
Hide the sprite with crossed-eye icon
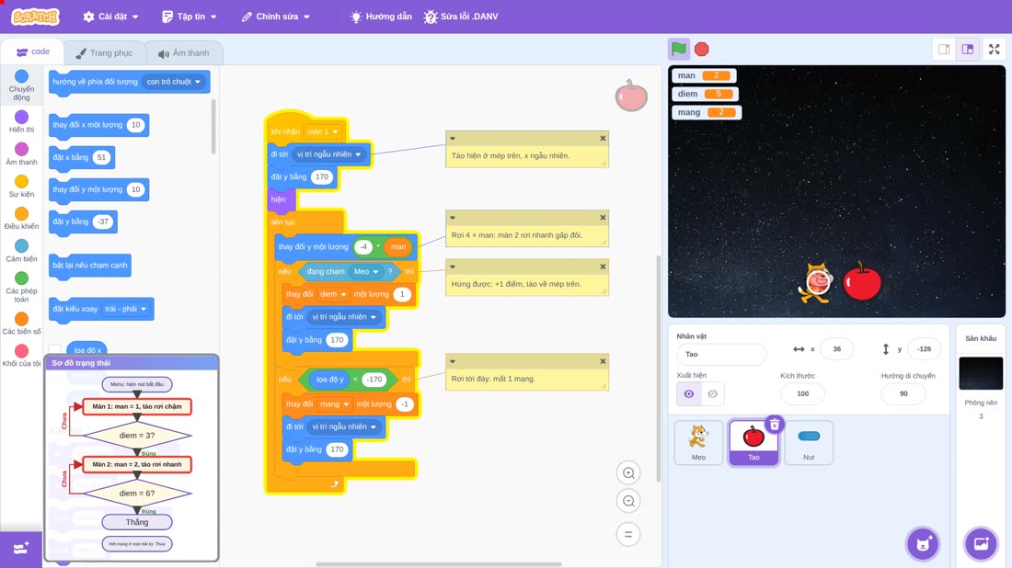point(712,394)
